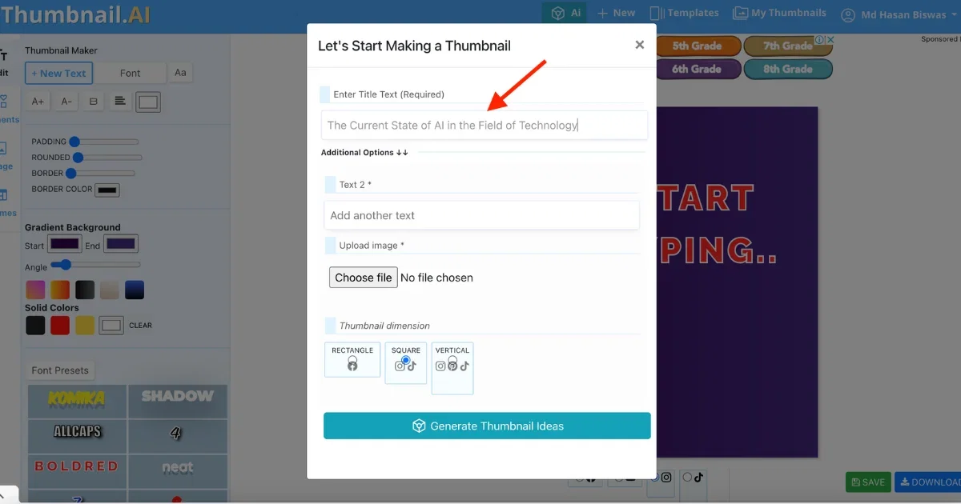
Task: Select the dark blue gradient preset
Action: 135,290
